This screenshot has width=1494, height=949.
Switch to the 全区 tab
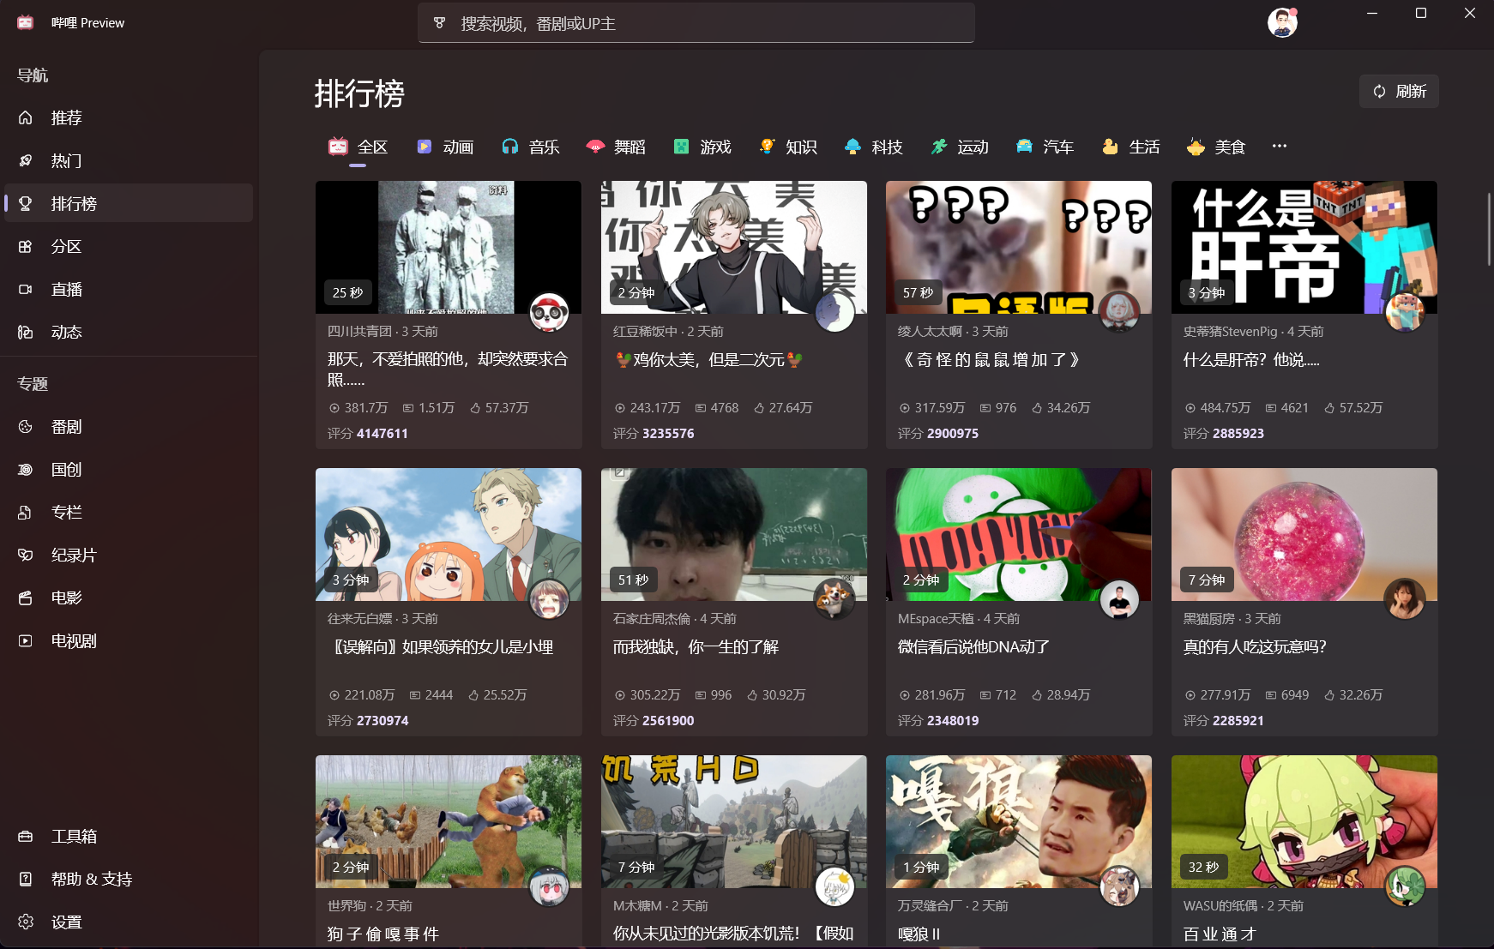(358, 147)
